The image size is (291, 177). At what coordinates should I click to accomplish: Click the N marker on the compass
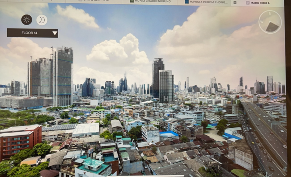coord(270,13)
